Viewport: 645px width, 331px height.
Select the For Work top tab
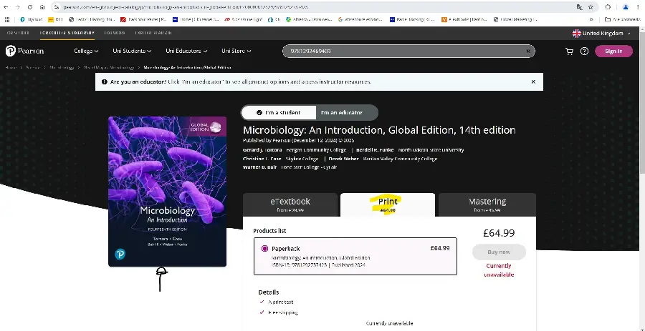pos(115,33)
